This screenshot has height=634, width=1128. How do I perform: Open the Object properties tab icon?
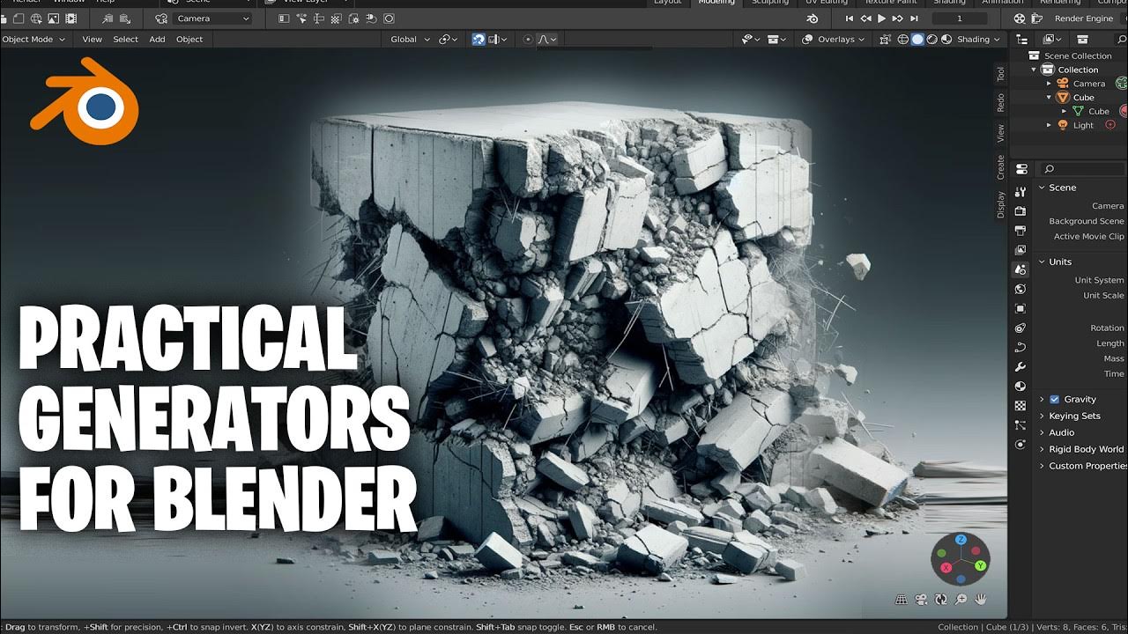(1020, 308)
